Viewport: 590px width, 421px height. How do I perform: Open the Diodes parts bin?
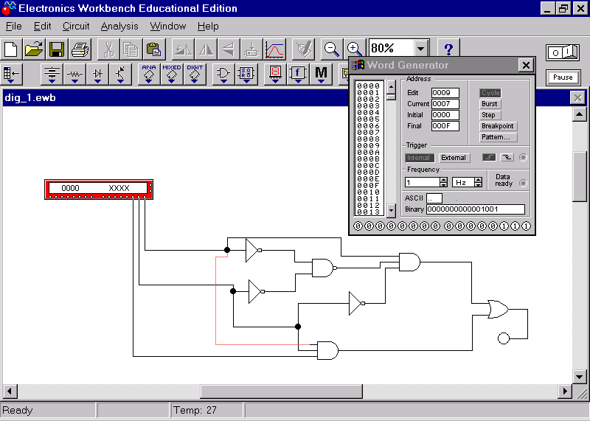[98, 74]
